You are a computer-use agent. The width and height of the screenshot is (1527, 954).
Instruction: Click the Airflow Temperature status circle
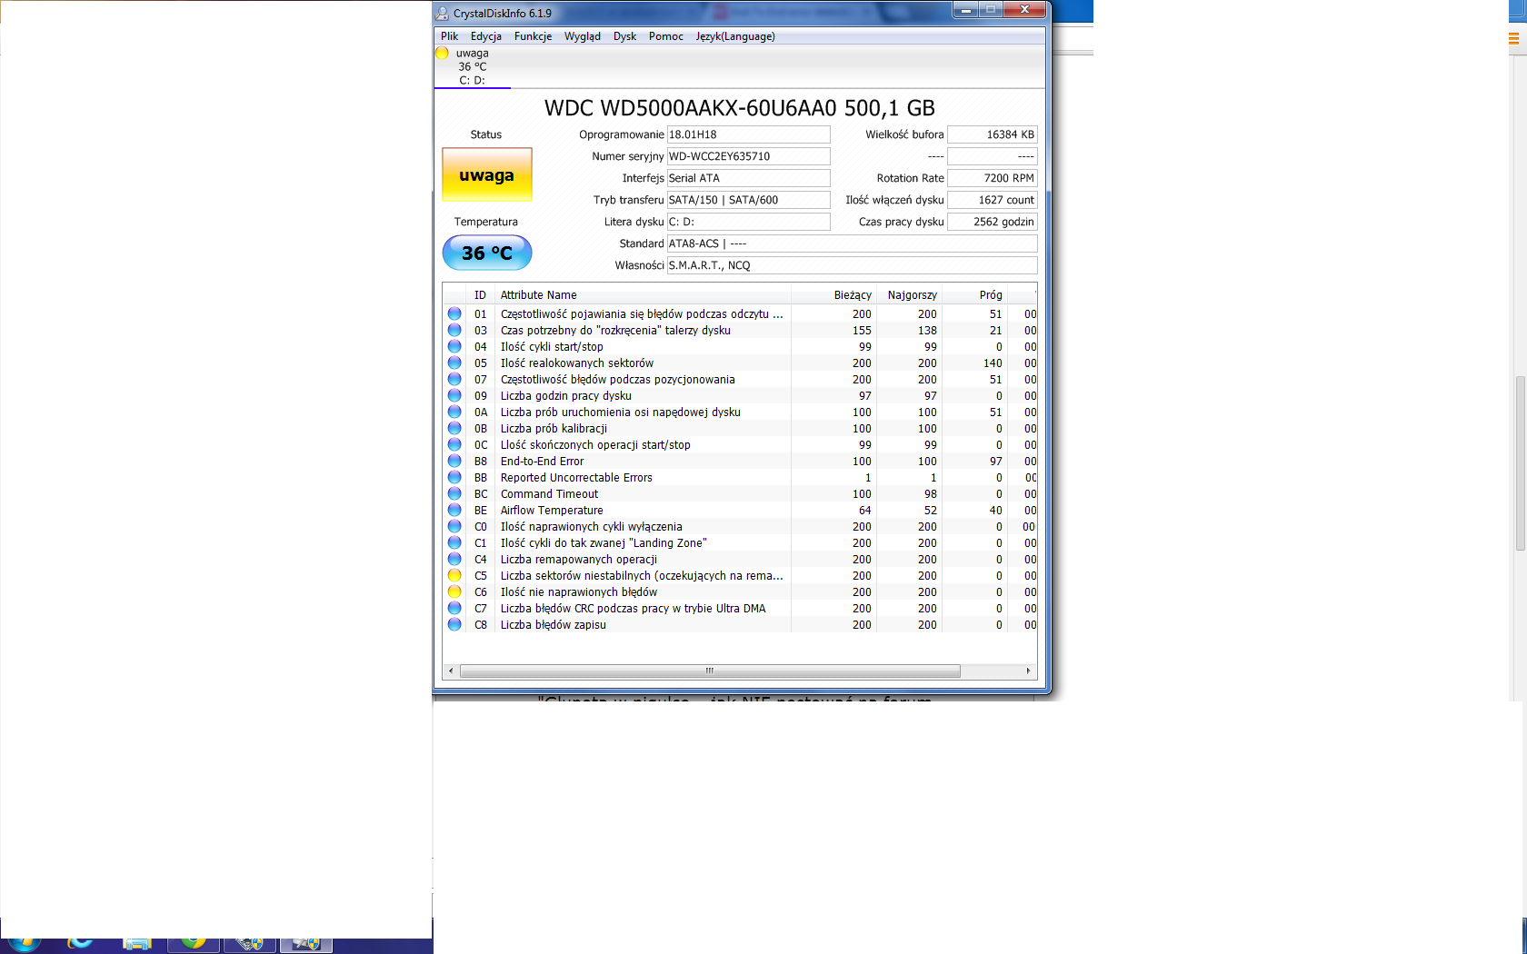click(x=454, y=510)
